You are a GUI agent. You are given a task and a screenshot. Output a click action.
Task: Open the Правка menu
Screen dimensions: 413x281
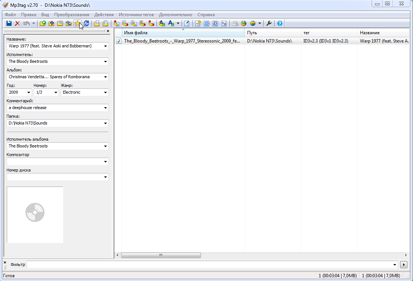pyautogui.click(x=29, y=15)
